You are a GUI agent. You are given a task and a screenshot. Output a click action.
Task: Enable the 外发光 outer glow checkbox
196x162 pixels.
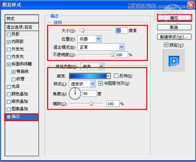pyautogui.click(x=9, y=49)
